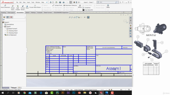Open the ConfigurationManager tab icon

(x=11, y=17)
